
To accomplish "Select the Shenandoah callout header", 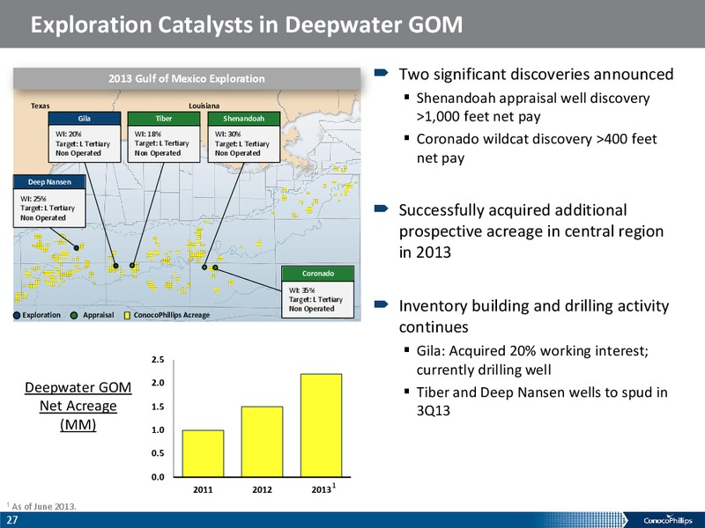I will tap(244, 119).
